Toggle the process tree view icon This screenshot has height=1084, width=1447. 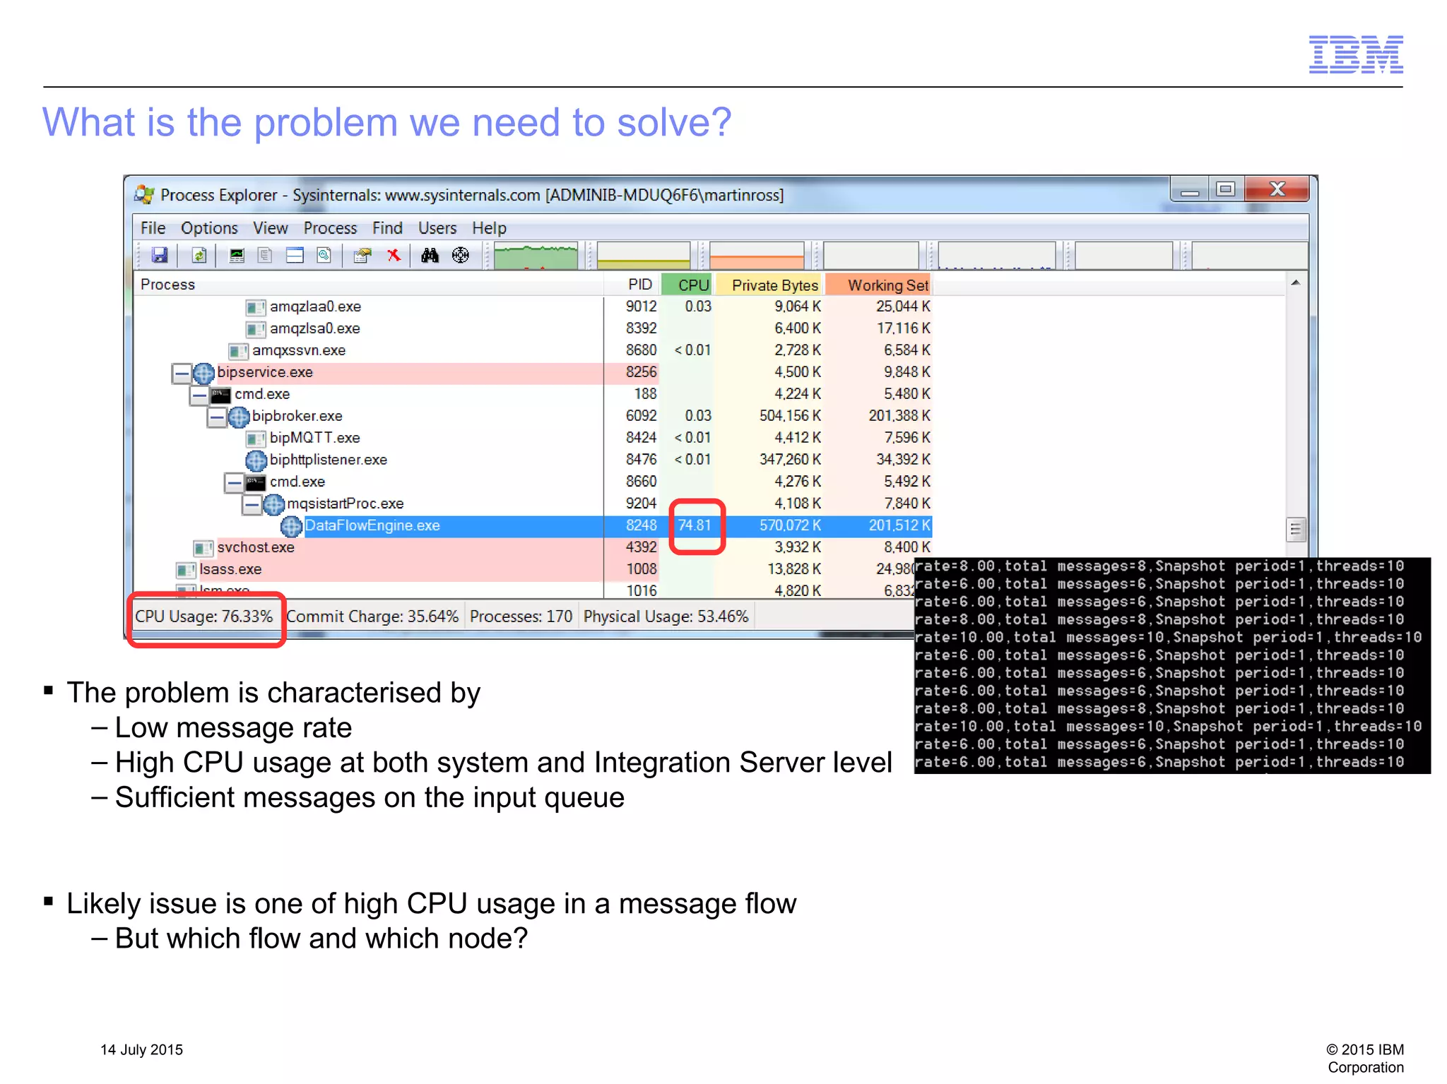[x=265, y=256]
